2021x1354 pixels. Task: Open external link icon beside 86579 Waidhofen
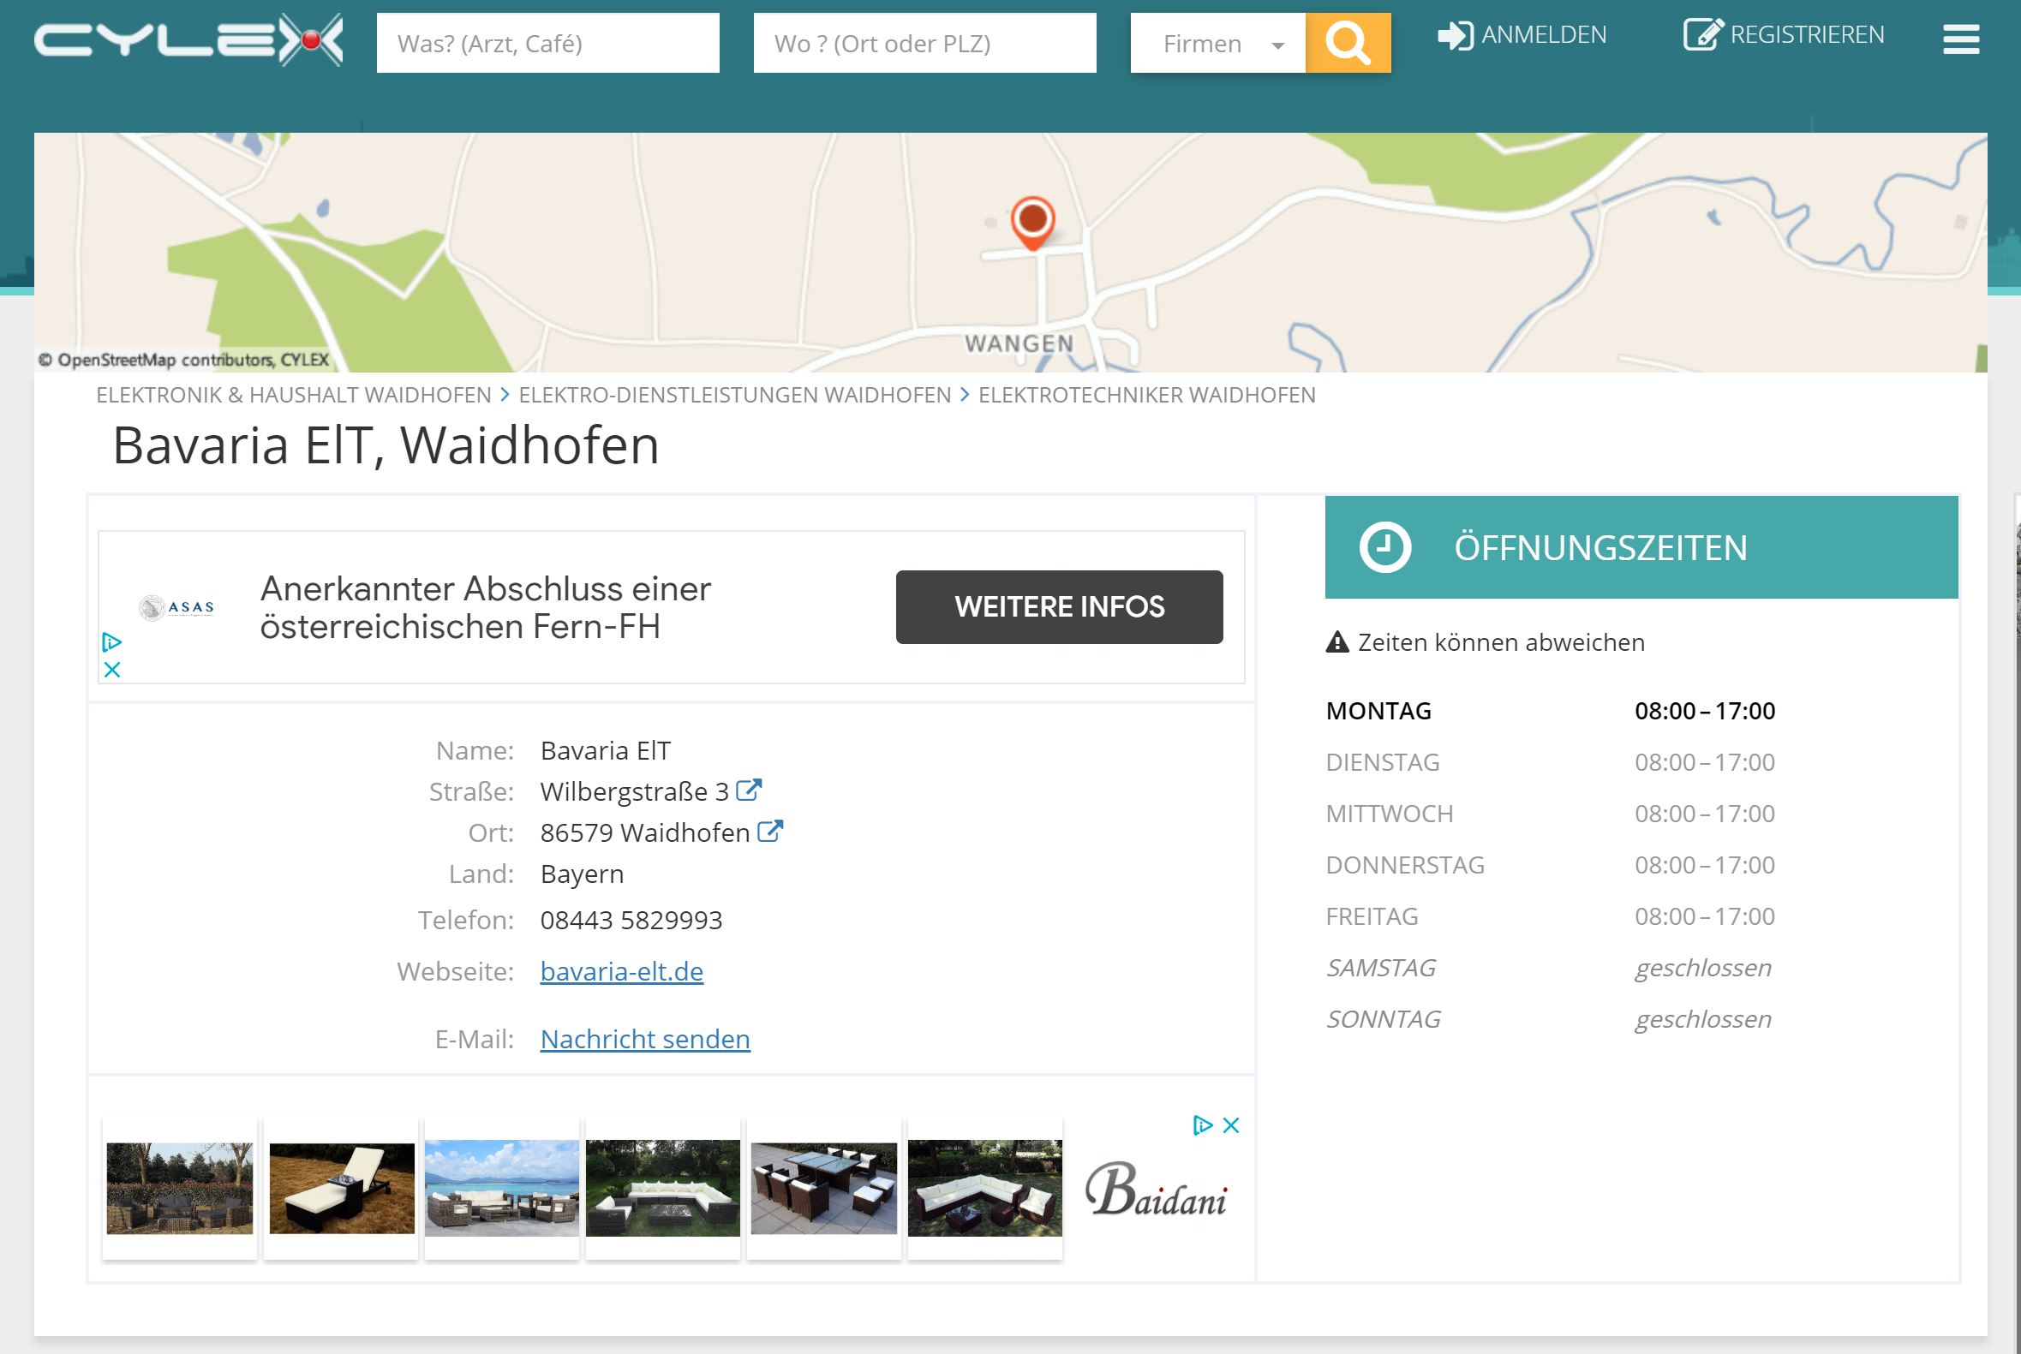coord(769,831)
